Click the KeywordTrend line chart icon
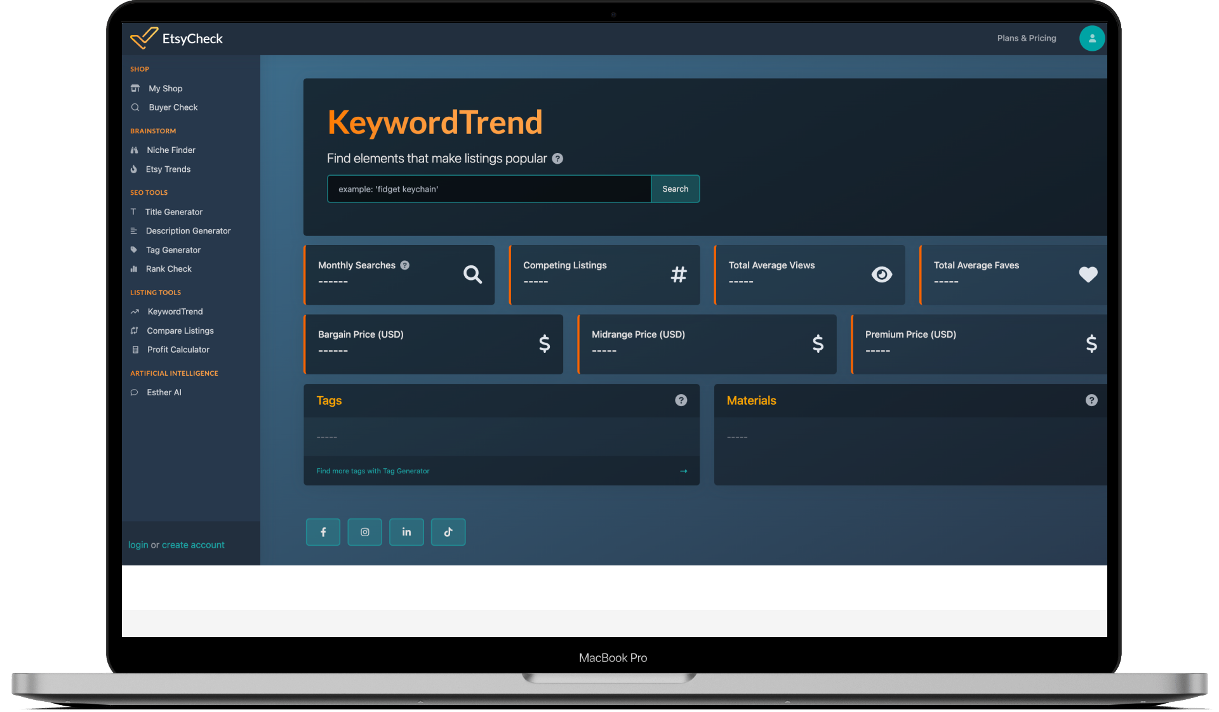 pos(135,312)
